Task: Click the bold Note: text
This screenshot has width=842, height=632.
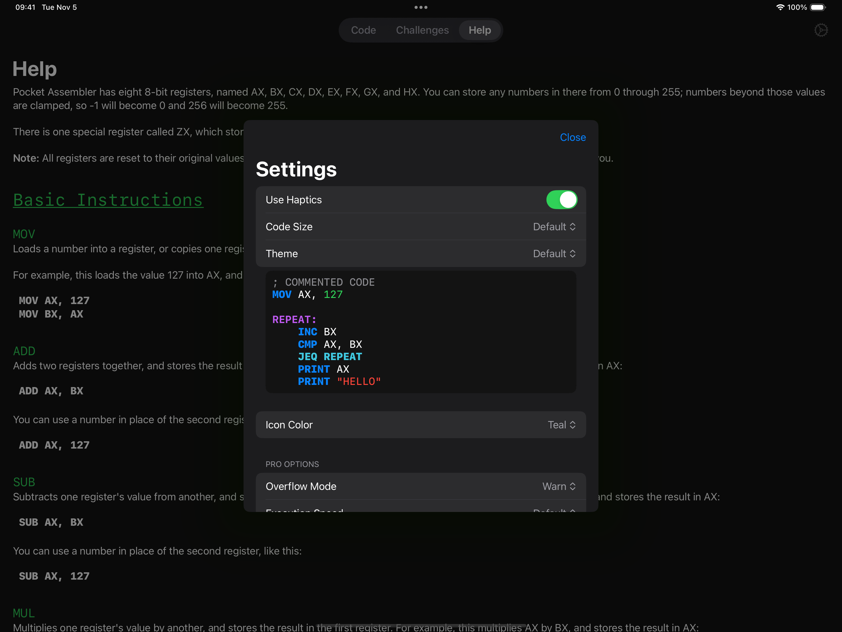Action: click(26, 158)
